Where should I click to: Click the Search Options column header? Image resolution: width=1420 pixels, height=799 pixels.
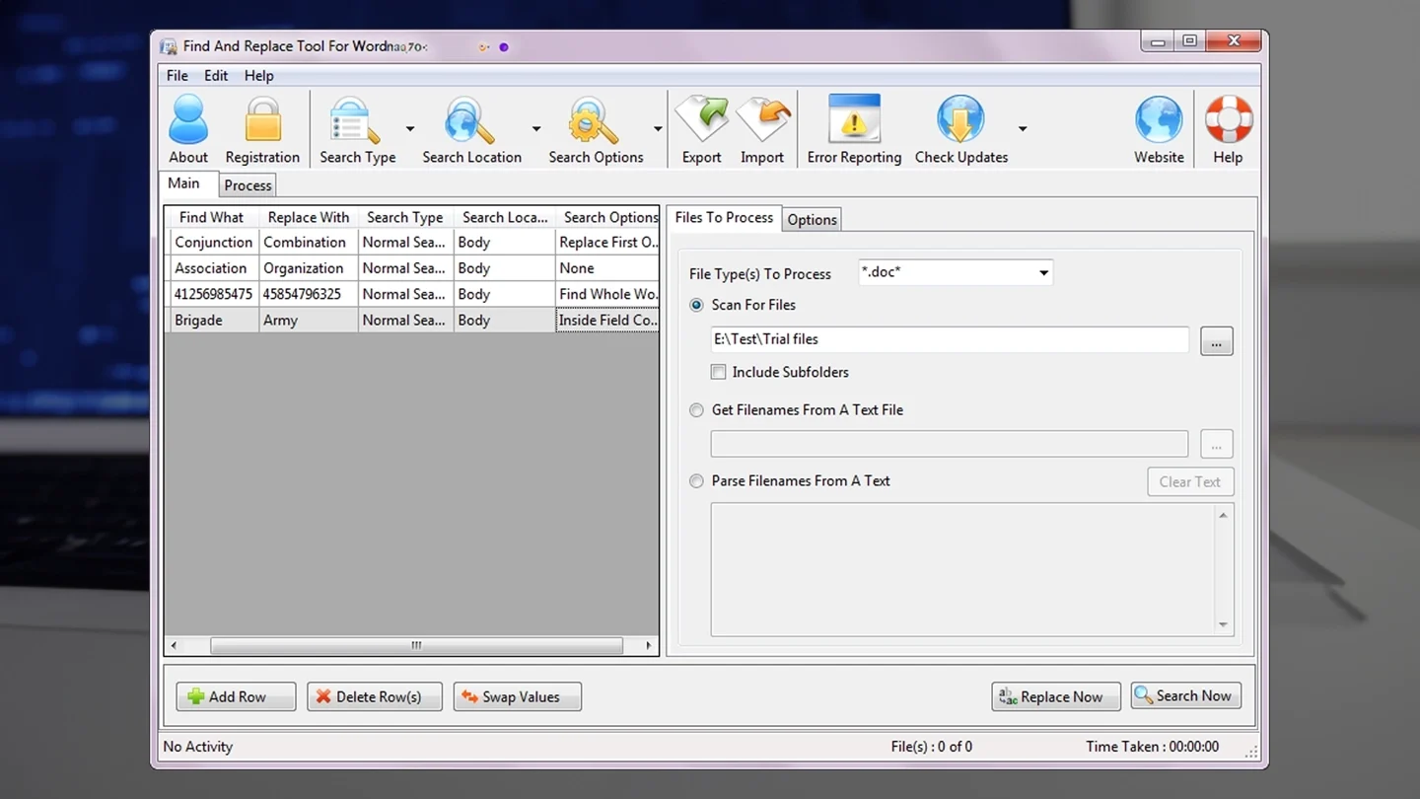(x=607, y=217)
